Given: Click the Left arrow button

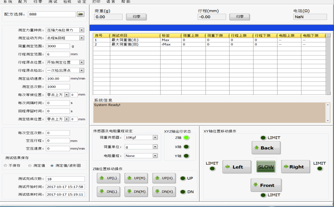Looking at the screenshot, I should coord(237,167).
